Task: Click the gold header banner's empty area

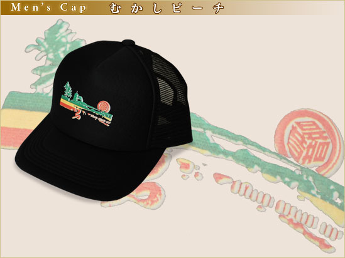Action: [x=284, y=8]
